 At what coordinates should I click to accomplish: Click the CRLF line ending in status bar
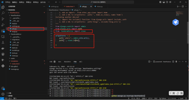(156, 98)
